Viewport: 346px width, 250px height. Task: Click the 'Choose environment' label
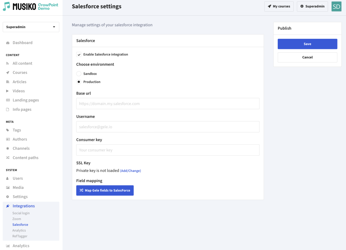[95, 65]
